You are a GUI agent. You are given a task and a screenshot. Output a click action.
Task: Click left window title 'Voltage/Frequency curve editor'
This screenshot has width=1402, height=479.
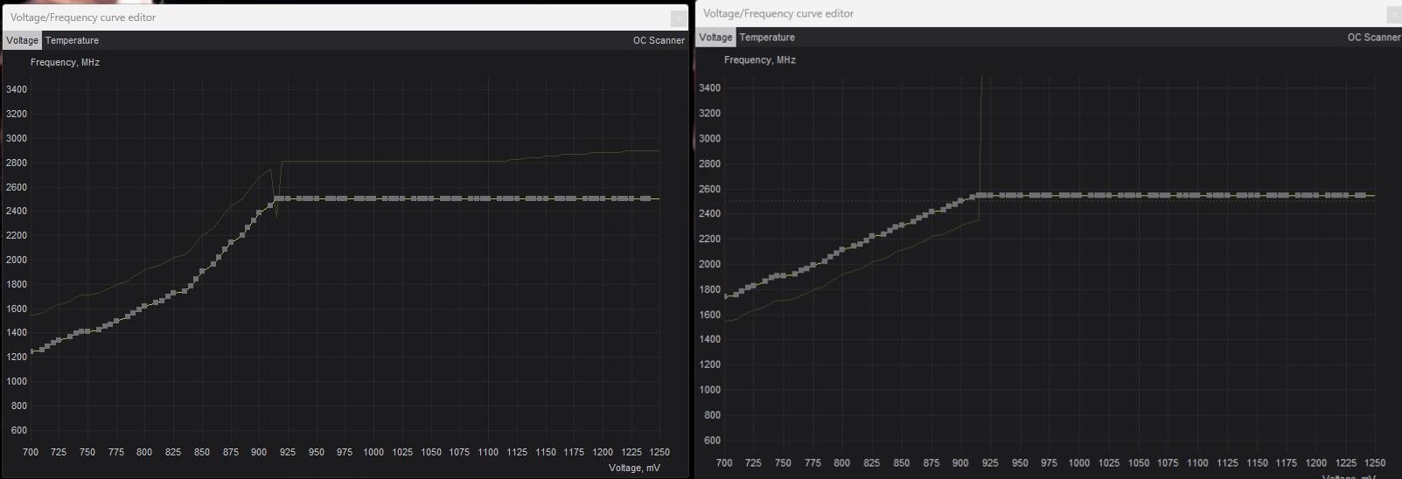pyautogui.click(x=83, y=17)
